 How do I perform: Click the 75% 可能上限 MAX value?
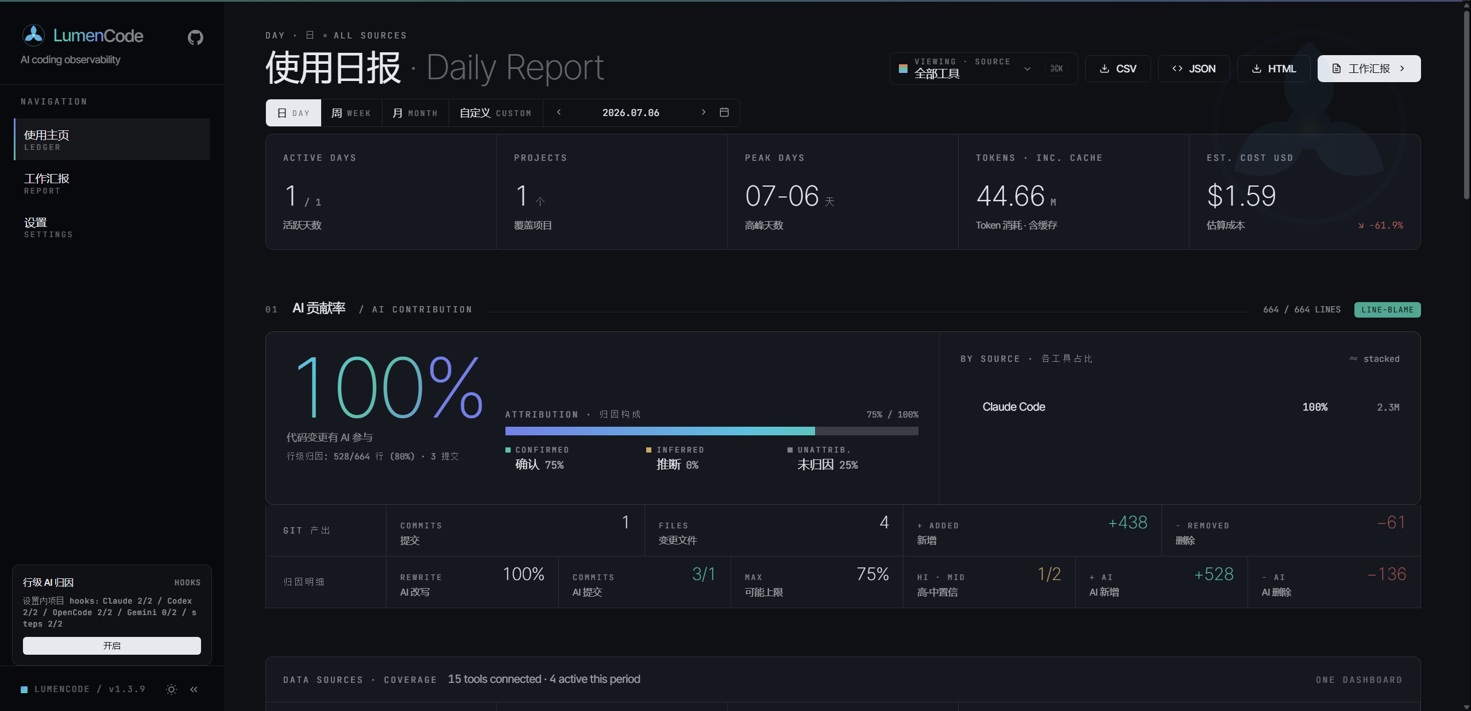click(x=872, y=574)
